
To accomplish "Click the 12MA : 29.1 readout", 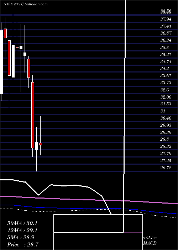I will pyautogui.click(x=22, y=230).
